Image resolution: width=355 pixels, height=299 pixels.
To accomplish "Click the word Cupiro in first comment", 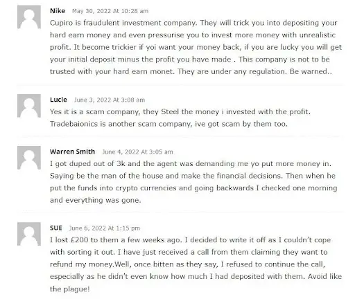I will [61, 23].
